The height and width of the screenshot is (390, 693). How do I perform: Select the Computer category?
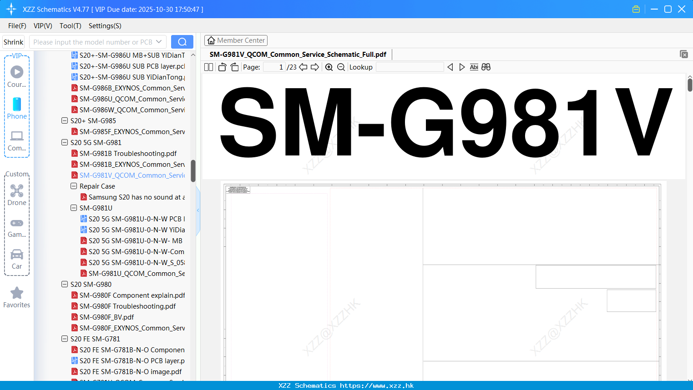click(17, 140)
